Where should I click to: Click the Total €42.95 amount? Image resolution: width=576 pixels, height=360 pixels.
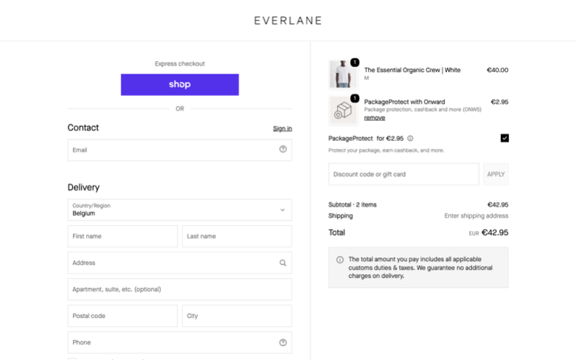[495, 232]
